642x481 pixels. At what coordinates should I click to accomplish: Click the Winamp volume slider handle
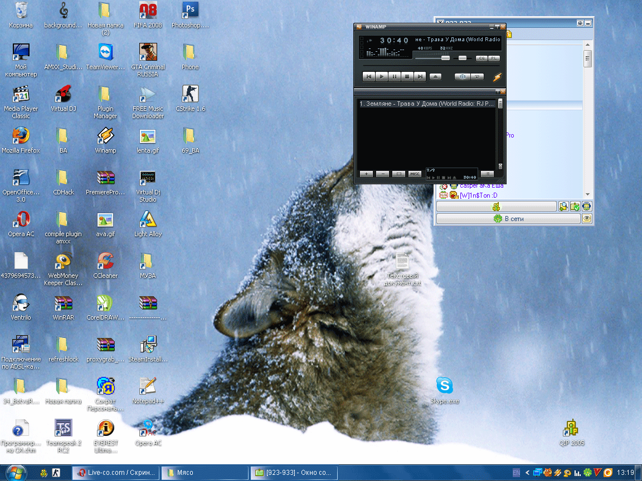445,58
